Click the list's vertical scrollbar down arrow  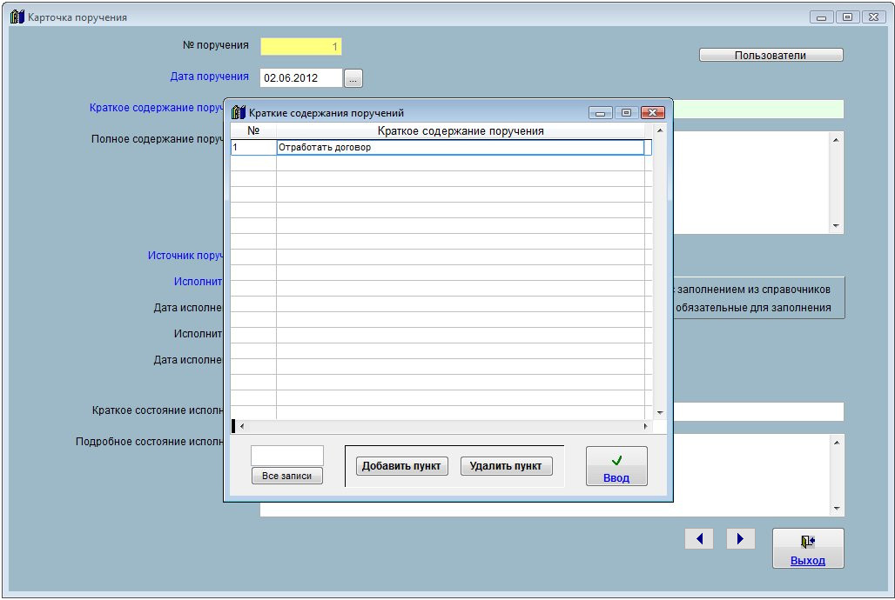click(x=660, y=412)
